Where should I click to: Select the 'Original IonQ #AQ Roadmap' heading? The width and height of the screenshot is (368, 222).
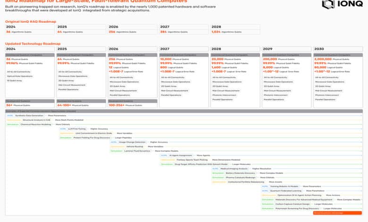pos(31,22)
